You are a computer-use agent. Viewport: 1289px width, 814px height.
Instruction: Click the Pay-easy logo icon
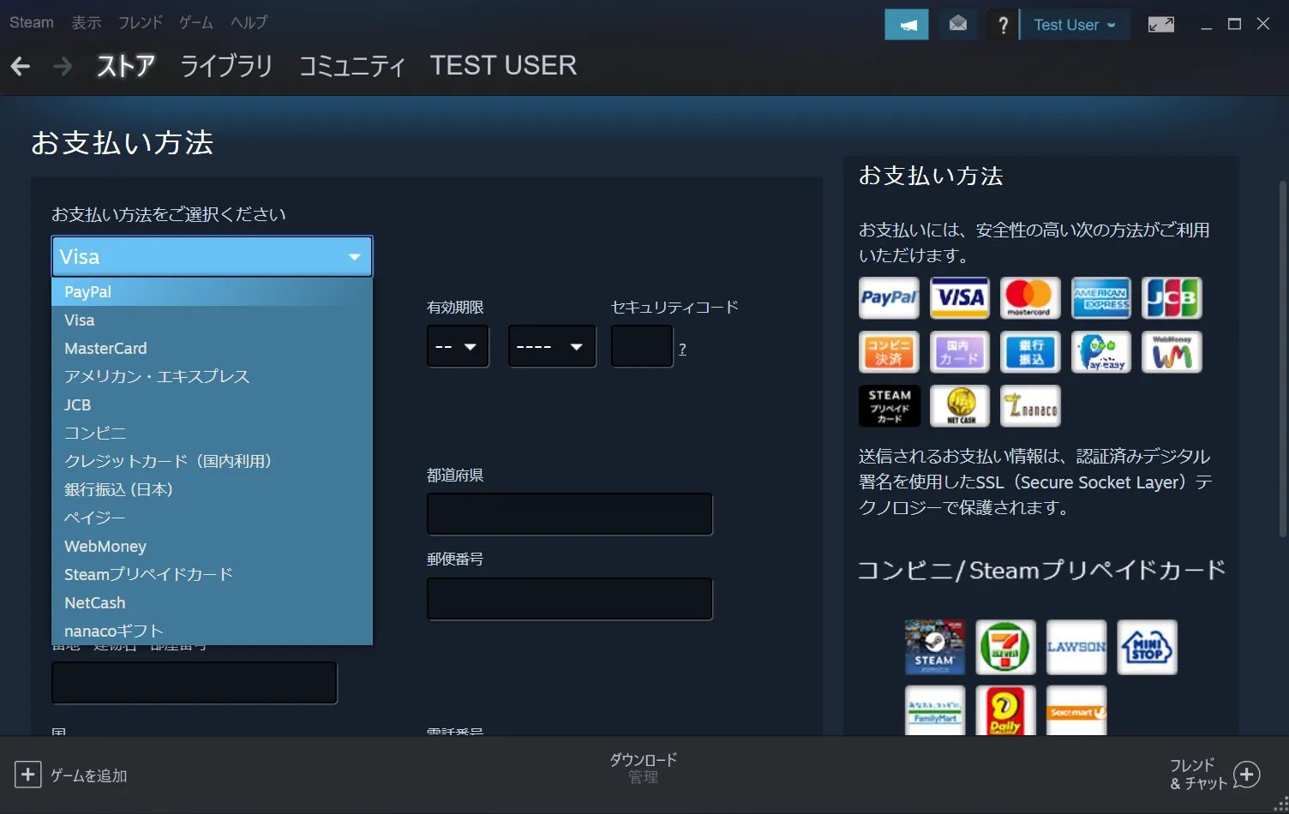click(x=1101, y=352)
